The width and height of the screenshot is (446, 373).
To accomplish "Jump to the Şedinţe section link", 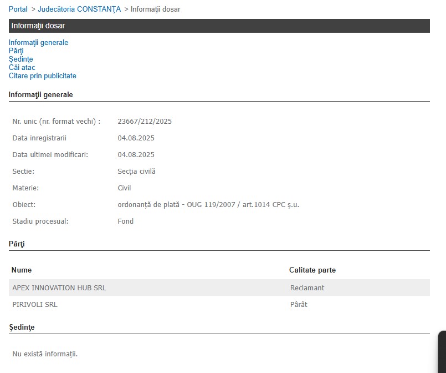I will [x=20, y=59].
